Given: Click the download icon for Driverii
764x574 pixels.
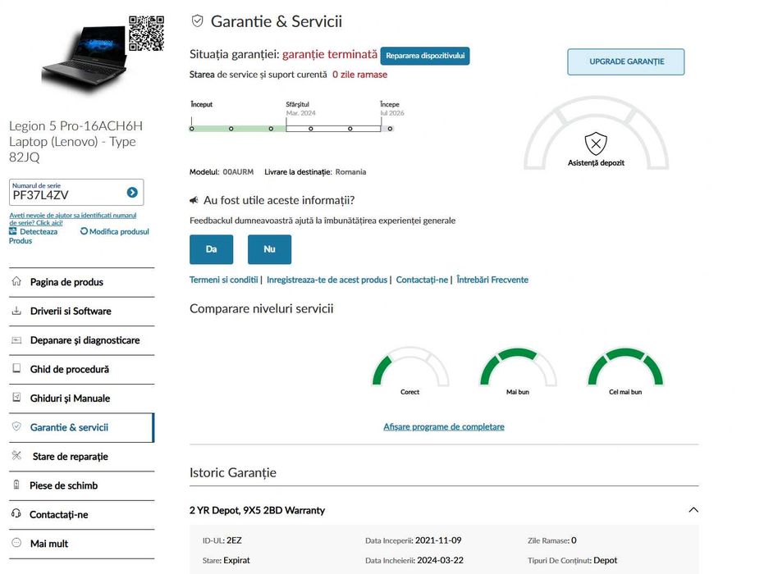Looking at the screenshot, I should [16, 311].
